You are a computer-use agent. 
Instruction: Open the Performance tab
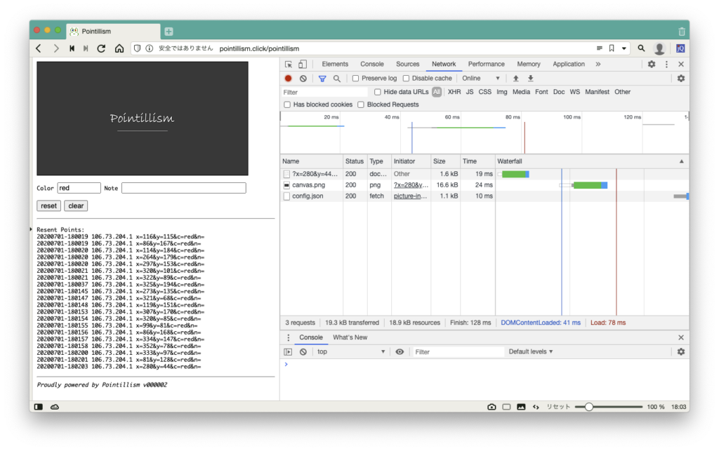(x=486, y=64)
